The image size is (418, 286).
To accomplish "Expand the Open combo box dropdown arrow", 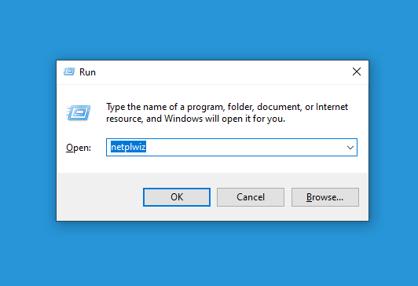I will (350, 148).
